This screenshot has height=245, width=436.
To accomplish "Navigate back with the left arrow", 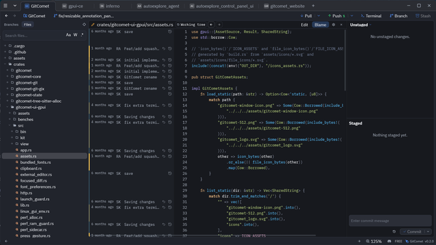I will coord(6,16).
